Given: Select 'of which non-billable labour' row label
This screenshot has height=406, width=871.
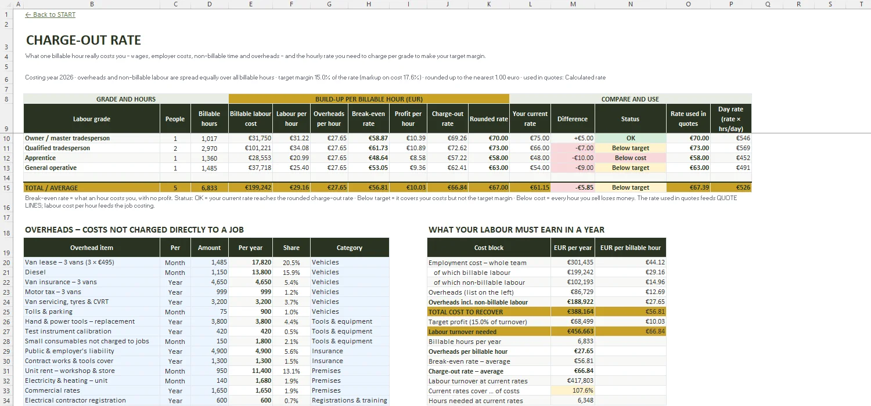Looking at the screenshot, I should pos(489,282).
